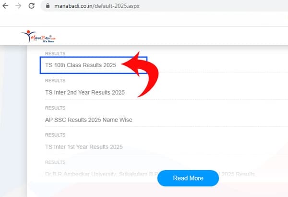
Task: Click the RESULTS label above AP SSC Results
Action: tap(55, 108)
